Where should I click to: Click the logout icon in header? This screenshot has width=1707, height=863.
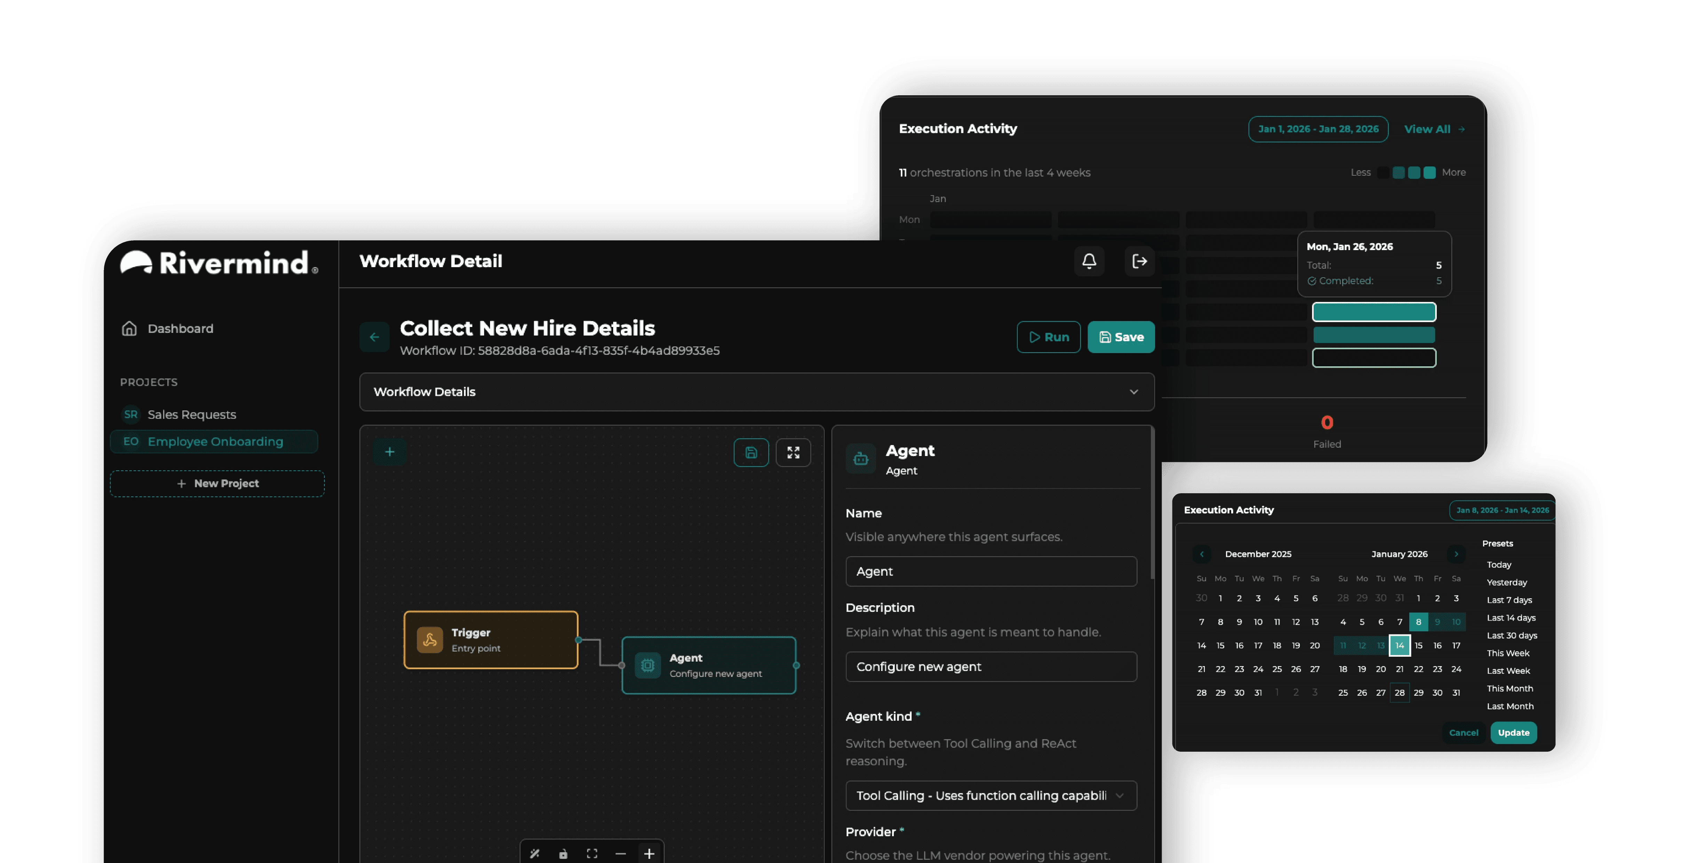(1139, 261)
